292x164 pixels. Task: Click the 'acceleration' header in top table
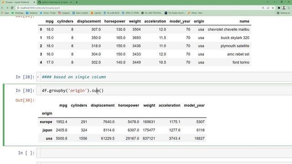pos(155,21)
